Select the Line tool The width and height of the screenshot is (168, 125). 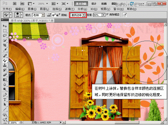[x=5, y=109]
